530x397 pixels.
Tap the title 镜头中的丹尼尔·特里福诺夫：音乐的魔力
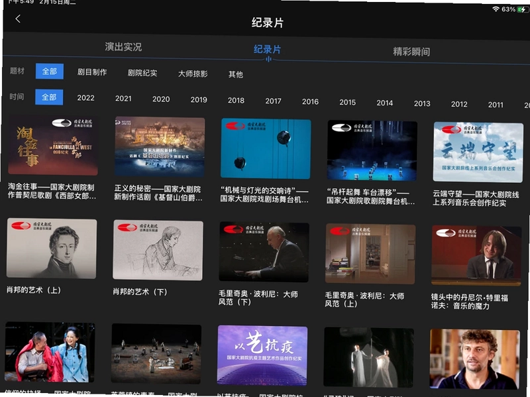click(x=469, y=302)
